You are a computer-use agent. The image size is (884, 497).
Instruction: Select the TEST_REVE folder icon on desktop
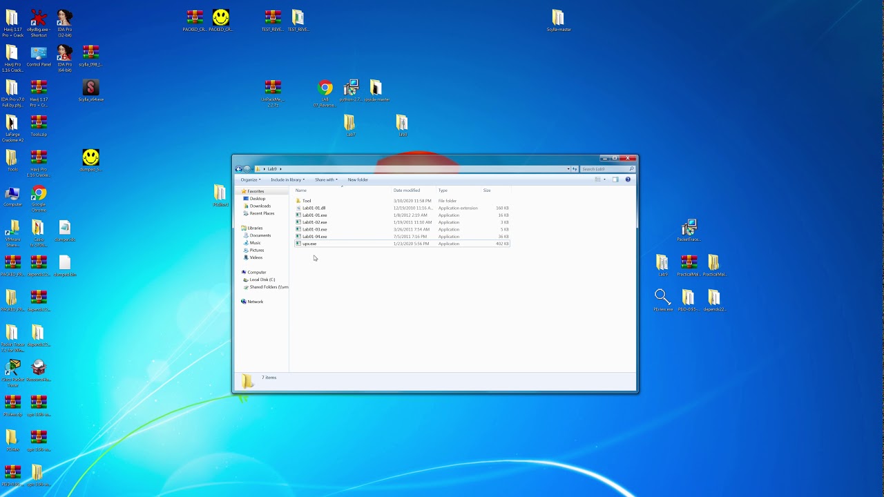(298, 21)
